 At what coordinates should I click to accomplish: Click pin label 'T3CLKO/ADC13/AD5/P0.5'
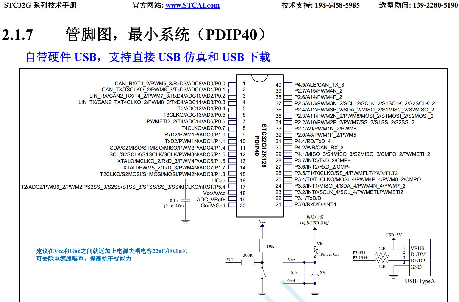pyautogui.click(x=194, y=115)
